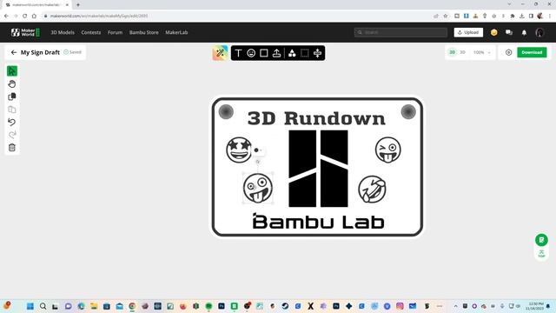Open a new browser tab
This screenshot has height=313, width=556.
point(78,4)
